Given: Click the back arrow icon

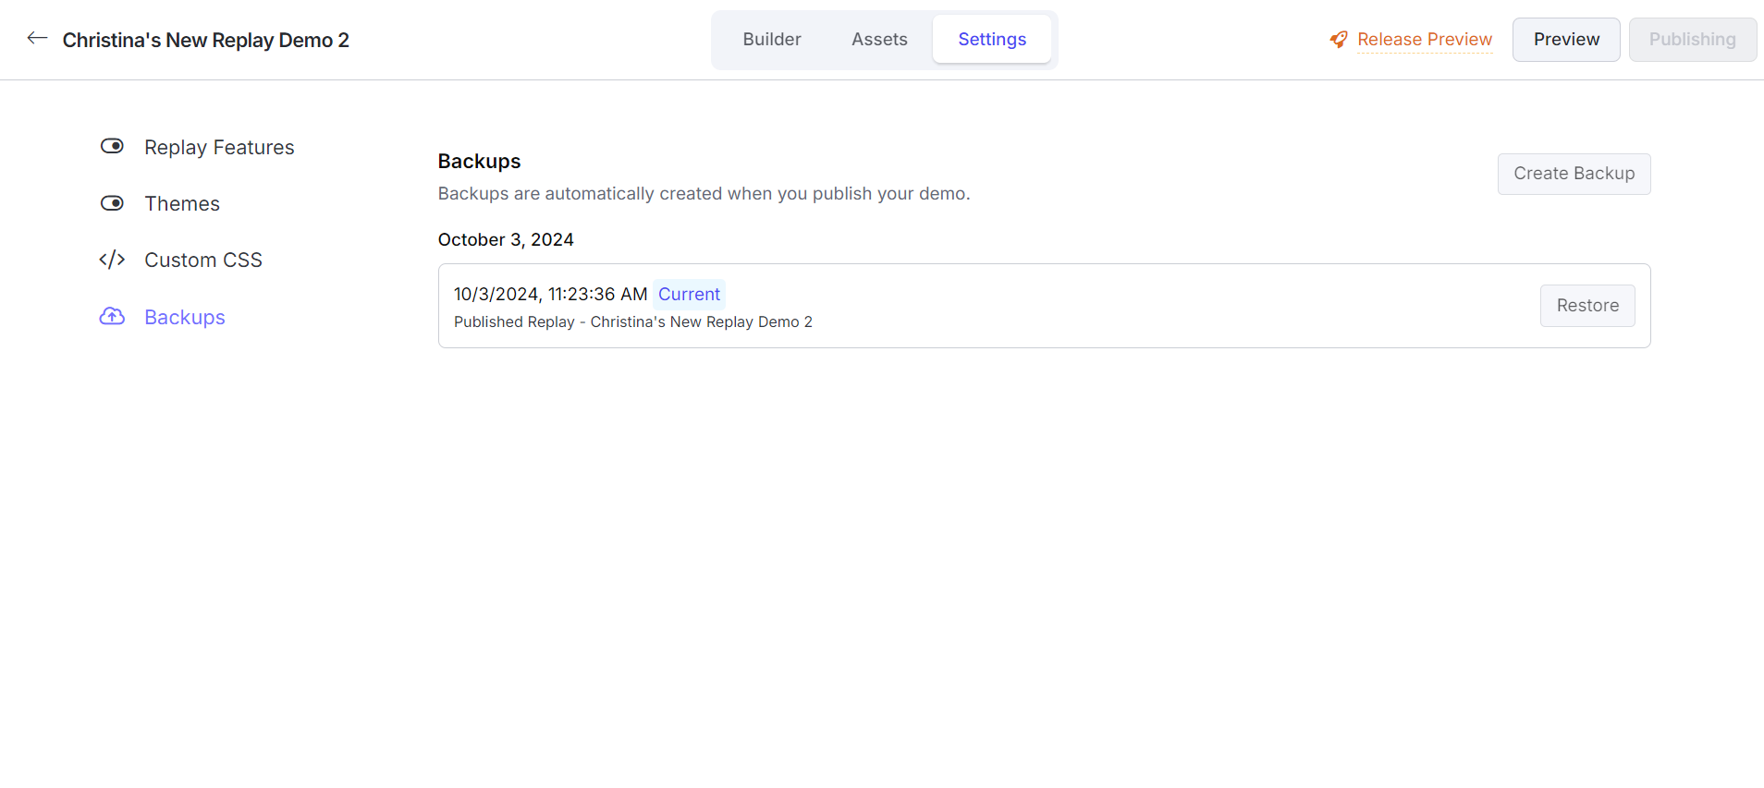Looking at the screenshot, I should (37, 38).
